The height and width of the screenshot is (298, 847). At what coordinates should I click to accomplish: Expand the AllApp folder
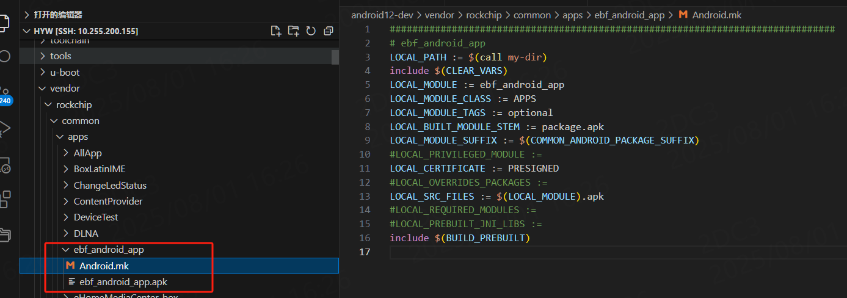coord(87,153)
